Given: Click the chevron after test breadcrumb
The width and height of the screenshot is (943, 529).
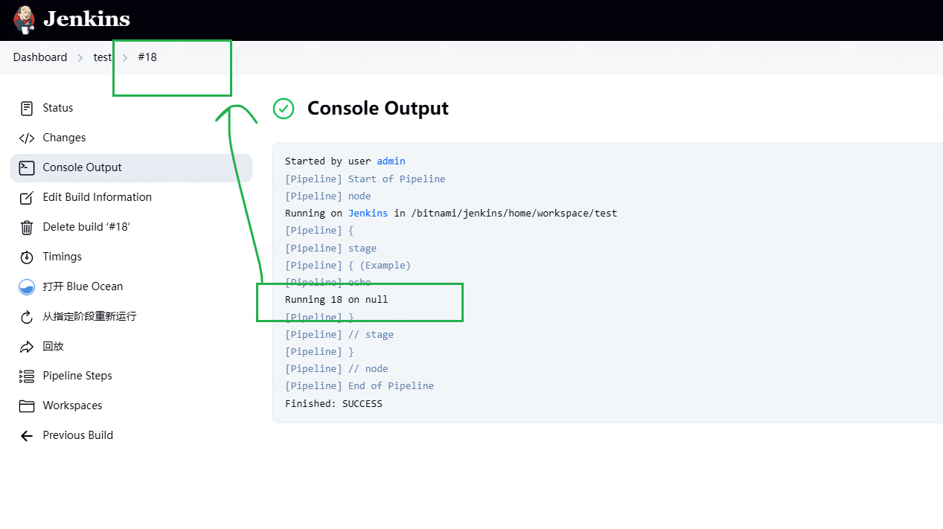Looking at the screenshot, I should (125, 57).
